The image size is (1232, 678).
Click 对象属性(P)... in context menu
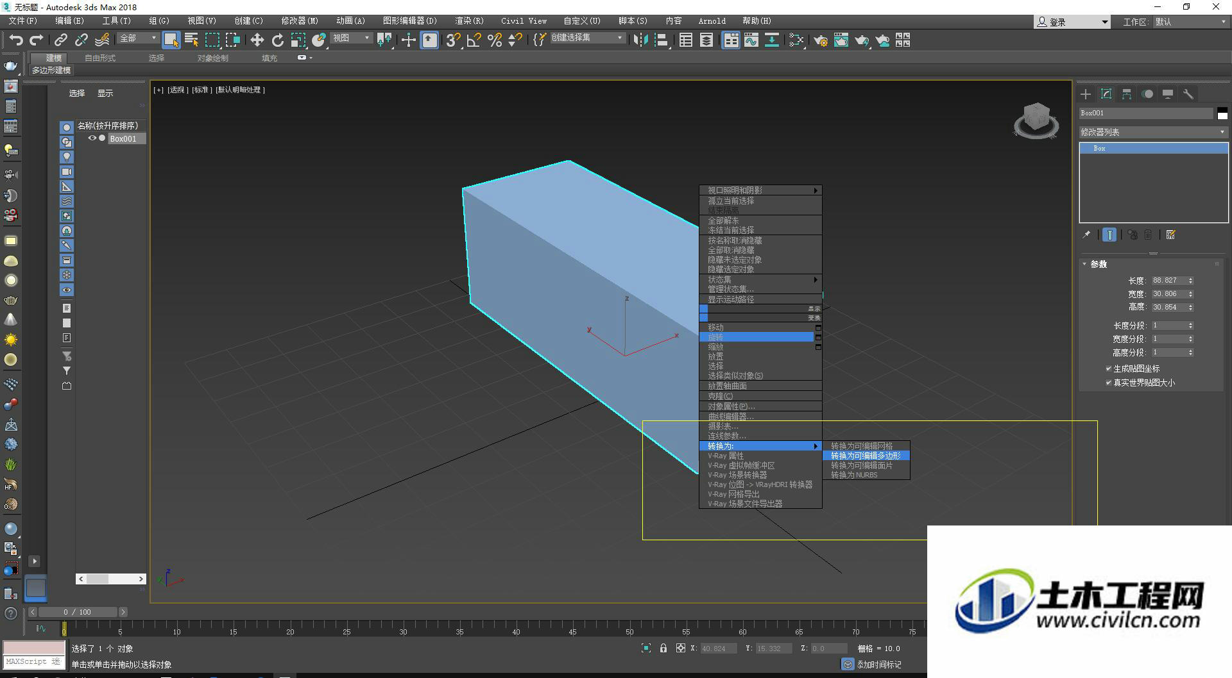[x=760, y=406]
